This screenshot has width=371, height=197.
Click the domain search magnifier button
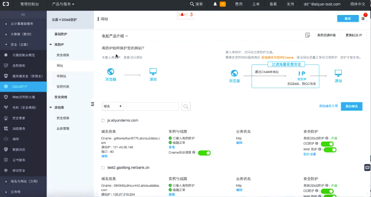[x=186, y=107]
